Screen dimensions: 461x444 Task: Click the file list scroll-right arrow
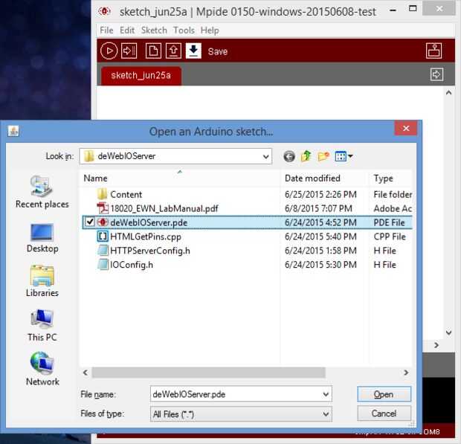(x=406, y=373)
